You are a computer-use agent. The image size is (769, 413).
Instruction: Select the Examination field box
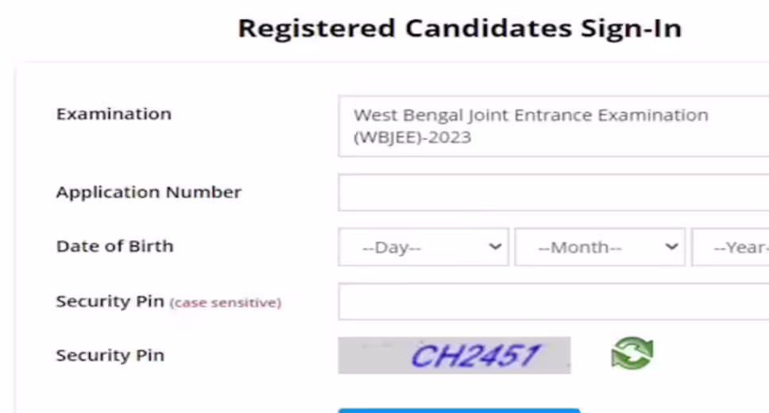[553, 126]
